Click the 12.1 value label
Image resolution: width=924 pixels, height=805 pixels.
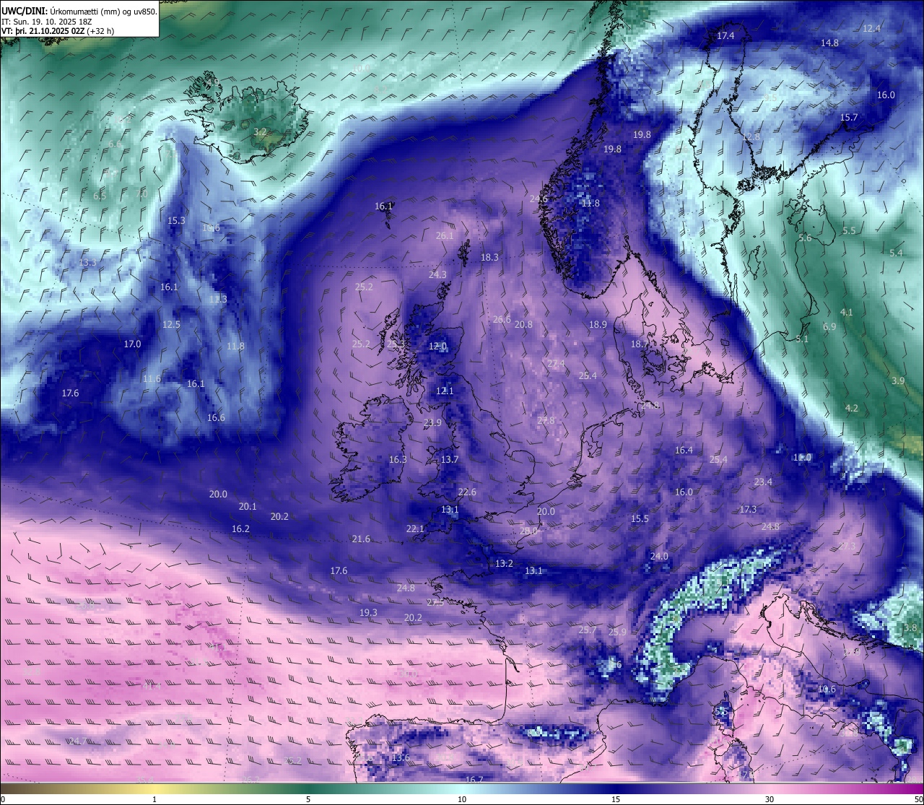[x=445, y=391]
